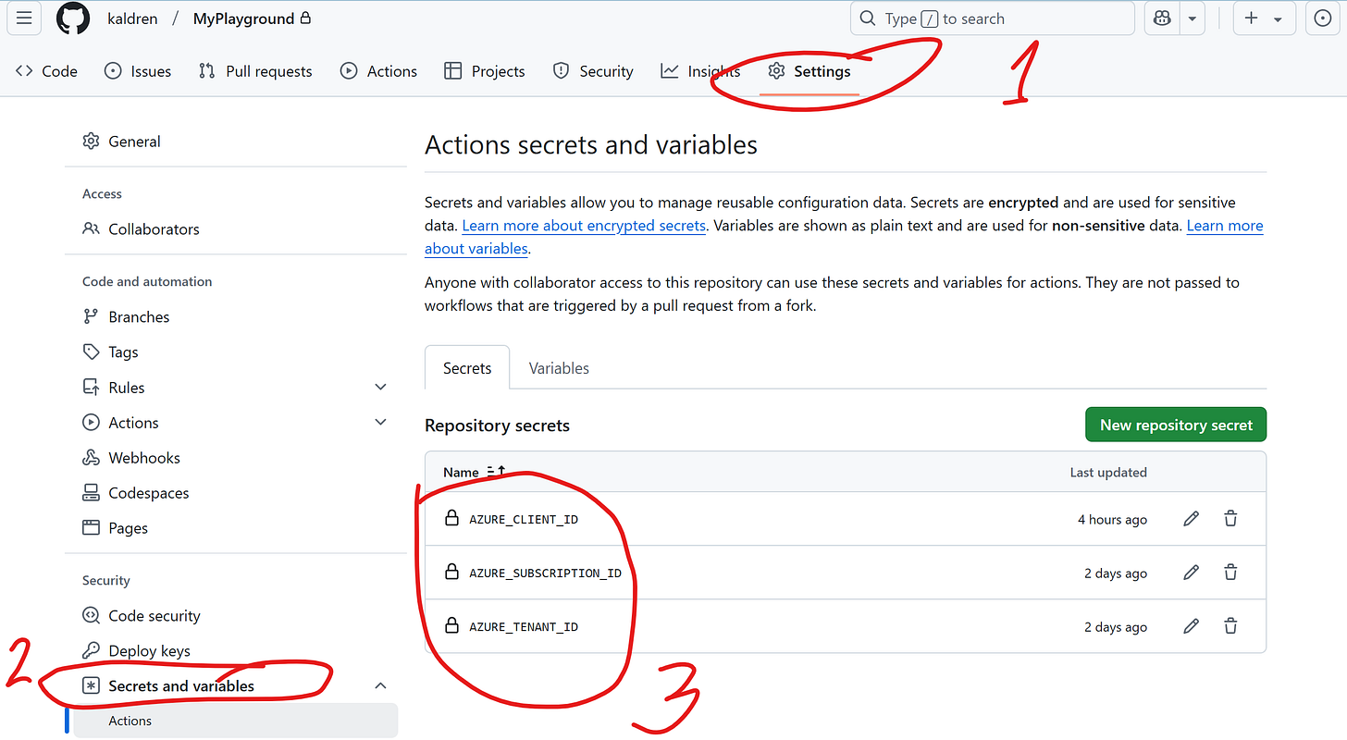Collapse Secrets and variables chevron
The image size is (1347, 740).
point(380,685)
